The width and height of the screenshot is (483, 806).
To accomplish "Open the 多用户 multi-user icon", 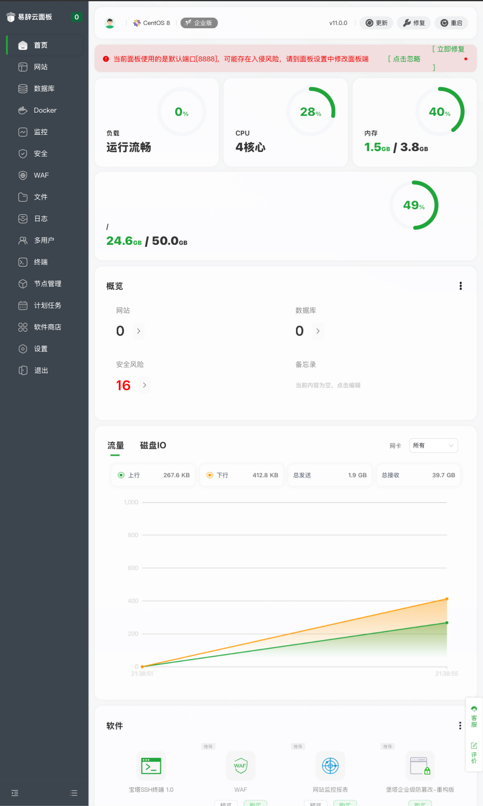I will (23, 241).
